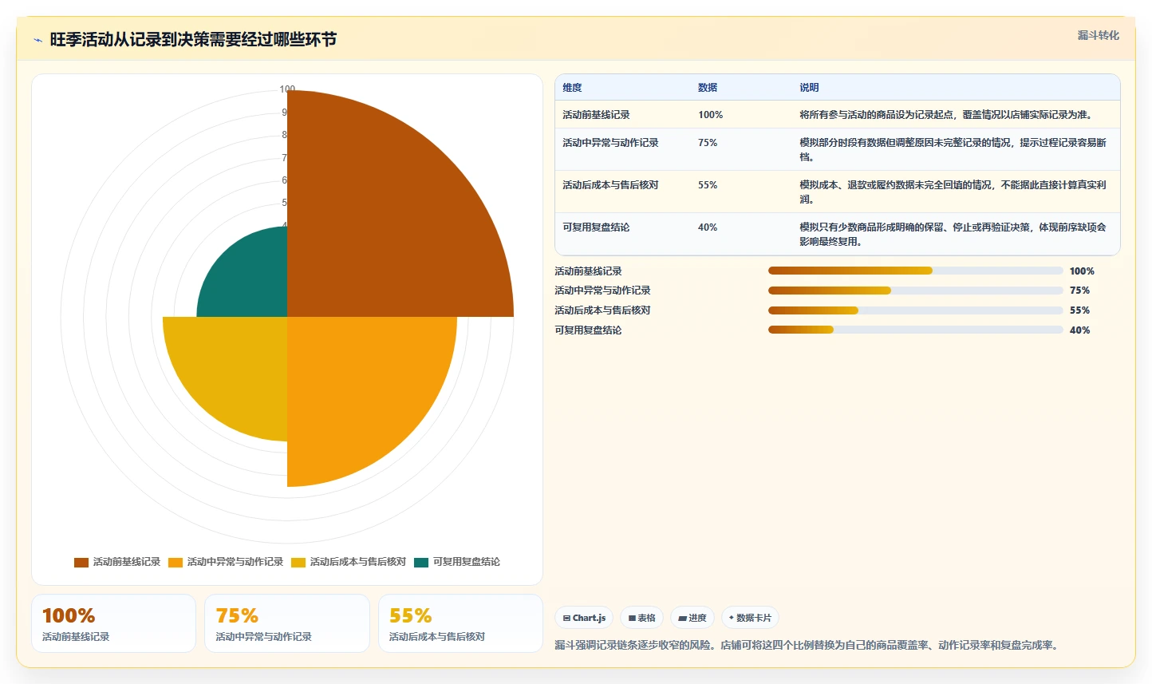
Task: Click the 100 axis label on the chart
Action: (287, 89)
